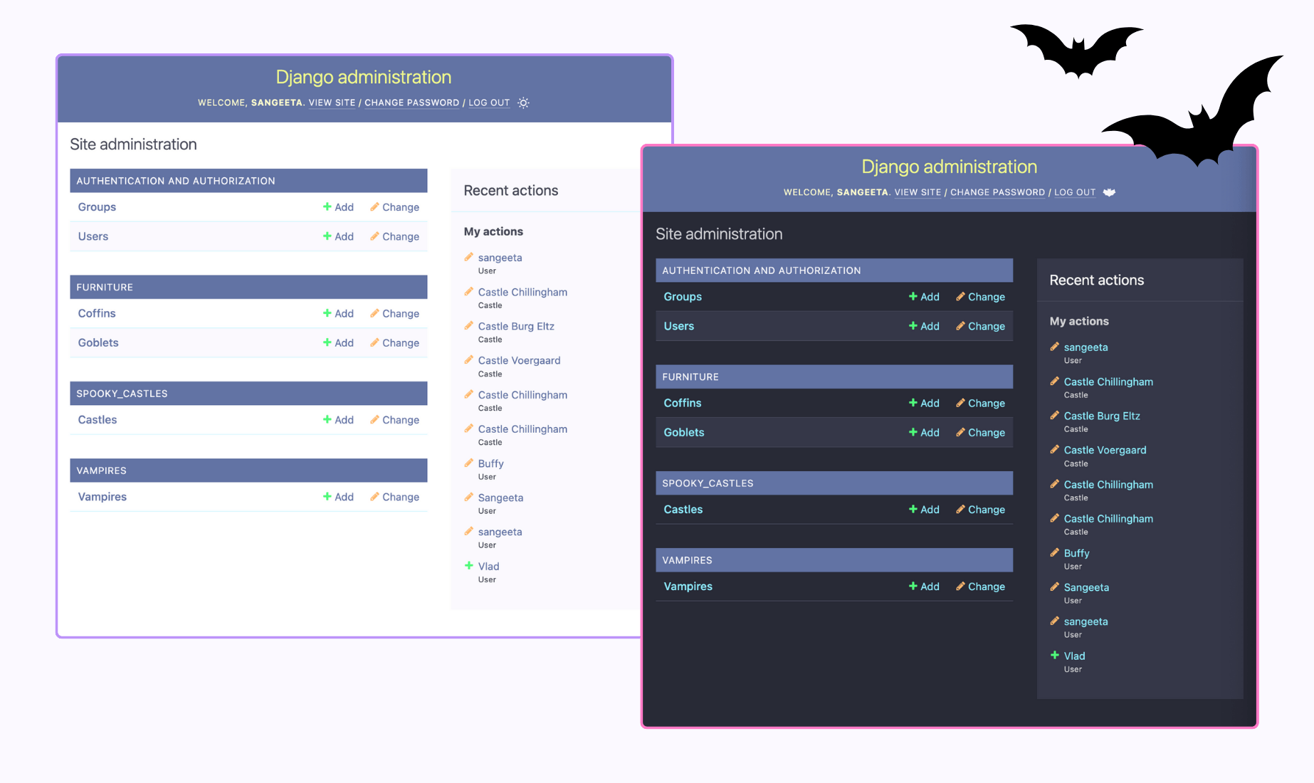
Task: Open Castle Chillingham recent action
Action: tap(522, 292)
